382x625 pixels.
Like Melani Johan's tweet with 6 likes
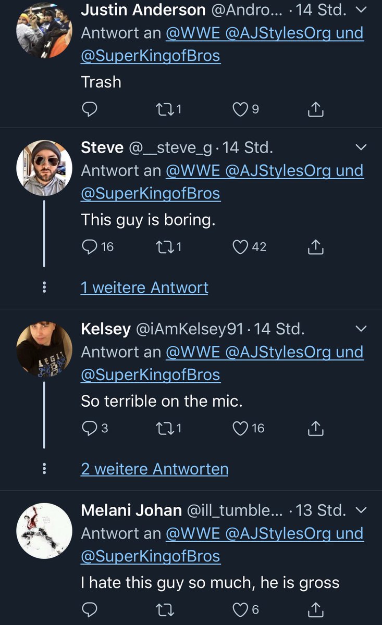pyautogui.click(x=240, y=609)
